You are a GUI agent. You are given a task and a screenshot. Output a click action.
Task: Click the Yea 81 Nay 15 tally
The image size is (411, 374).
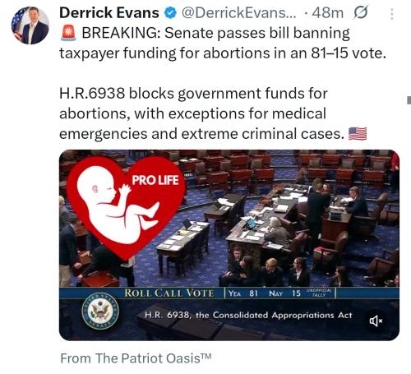click(265, 293)
